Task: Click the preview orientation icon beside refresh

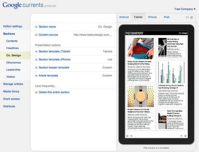Action: [x=192, y=17]
